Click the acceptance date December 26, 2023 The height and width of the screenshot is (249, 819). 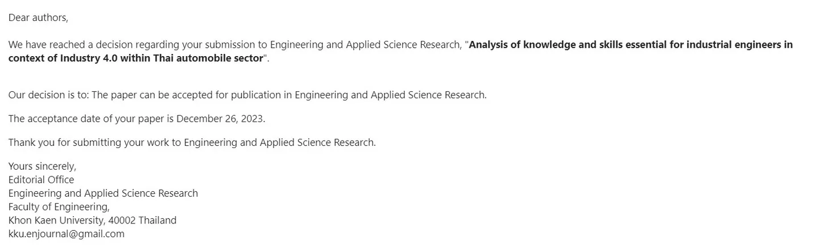221,119
